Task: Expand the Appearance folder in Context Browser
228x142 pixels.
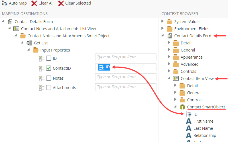Action: [x=169, y=57]
